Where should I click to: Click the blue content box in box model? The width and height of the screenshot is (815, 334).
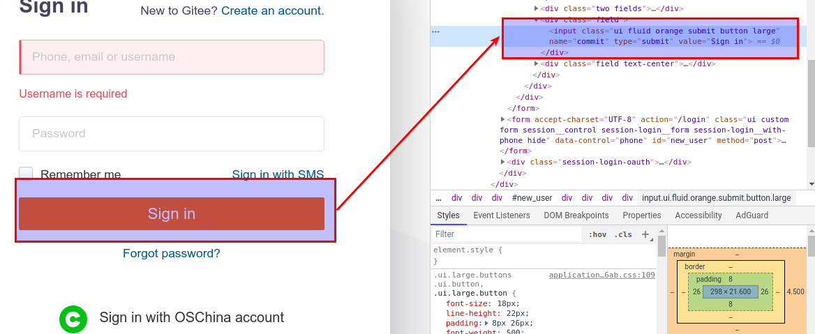(730, 291)
